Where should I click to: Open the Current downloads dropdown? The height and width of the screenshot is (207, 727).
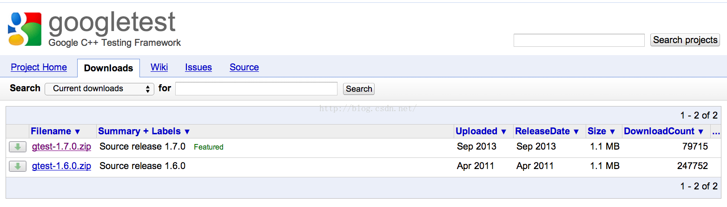click(99, 88)
